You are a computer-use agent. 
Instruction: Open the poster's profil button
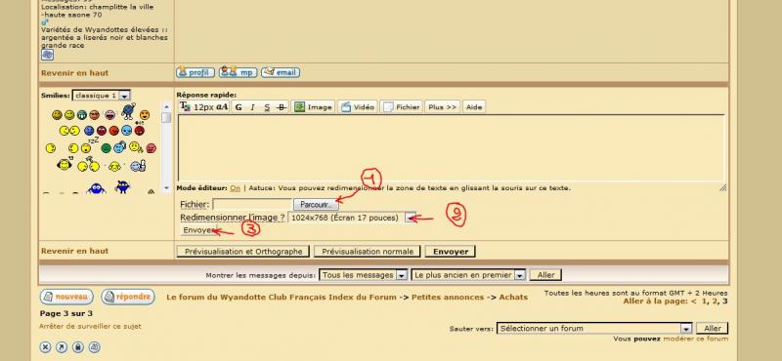point(195,73)
